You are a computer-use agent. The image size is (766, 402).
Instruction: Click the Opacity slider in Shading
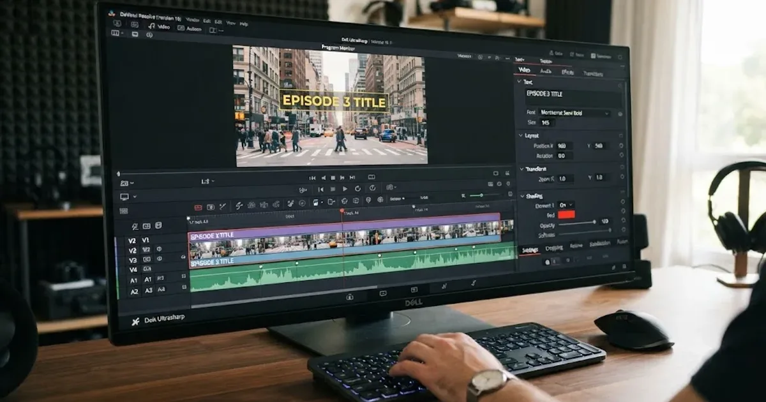coord(577,223)
